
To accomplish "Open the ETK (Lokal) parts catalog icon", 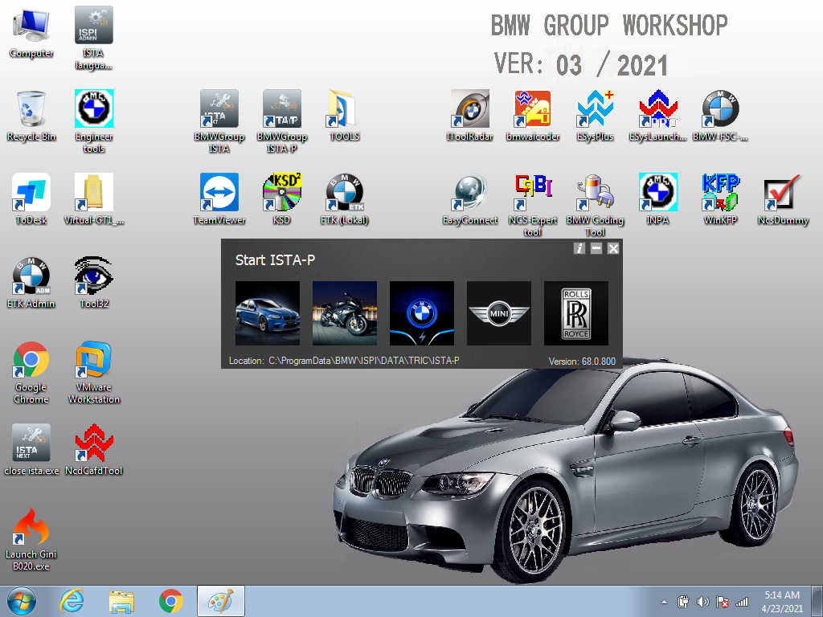I will pyautogui.click(x=344, y=194).
